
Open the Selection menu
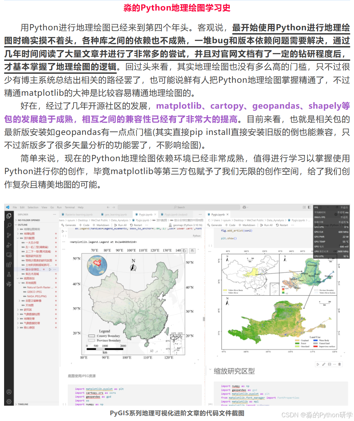(x=33, y=207)
